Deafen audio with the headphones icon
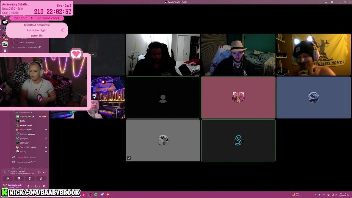This screenshot has height=198, width=352. 36,186
